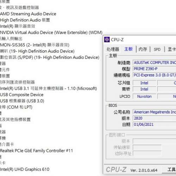
Task: Select NVIDIA Virtual Audio Device (Wave Extensible)
Action: pyautogui.click(x=51, y=32)
